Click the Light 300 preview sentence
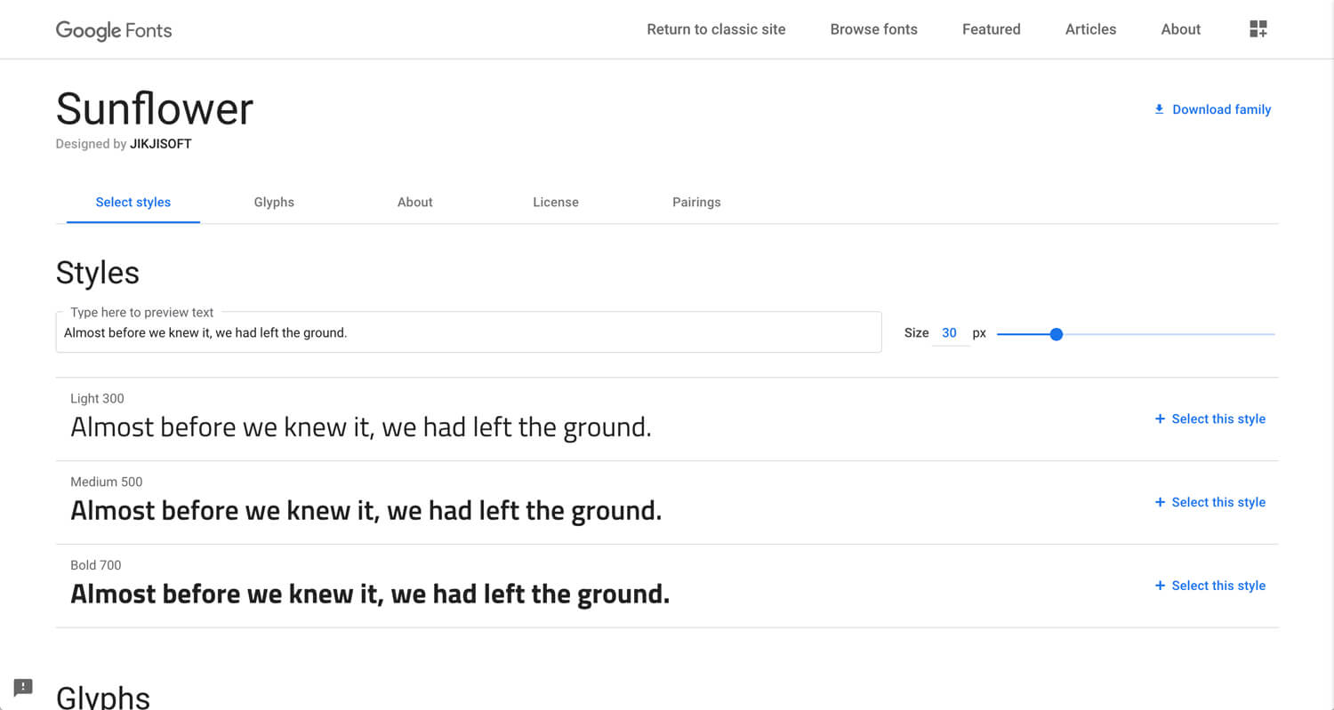This screenshot has height=710, width=1334. [x=361, y=427]
